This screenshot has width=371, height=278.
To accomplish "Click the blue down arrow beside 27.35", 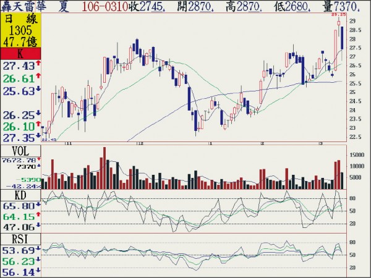I will (x=38, y=137).
